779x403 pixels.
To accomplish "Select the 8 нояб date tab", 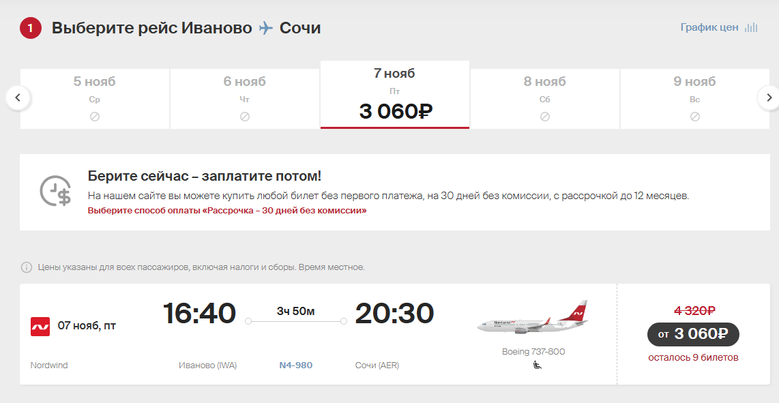I will coord(544,98).
